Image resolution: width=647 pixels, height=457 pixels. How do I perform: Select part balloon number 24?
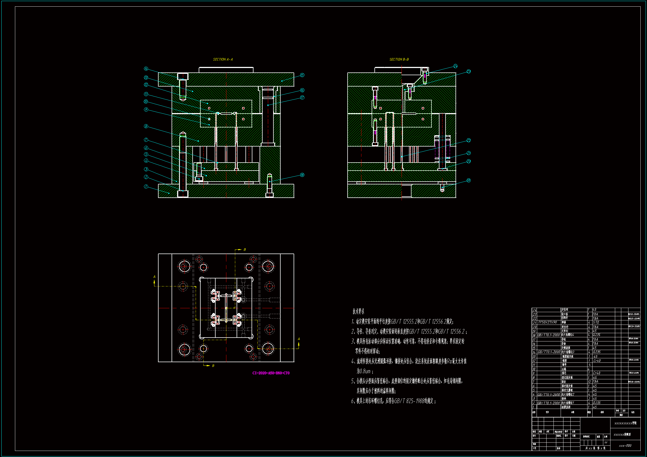click(456, 66)
